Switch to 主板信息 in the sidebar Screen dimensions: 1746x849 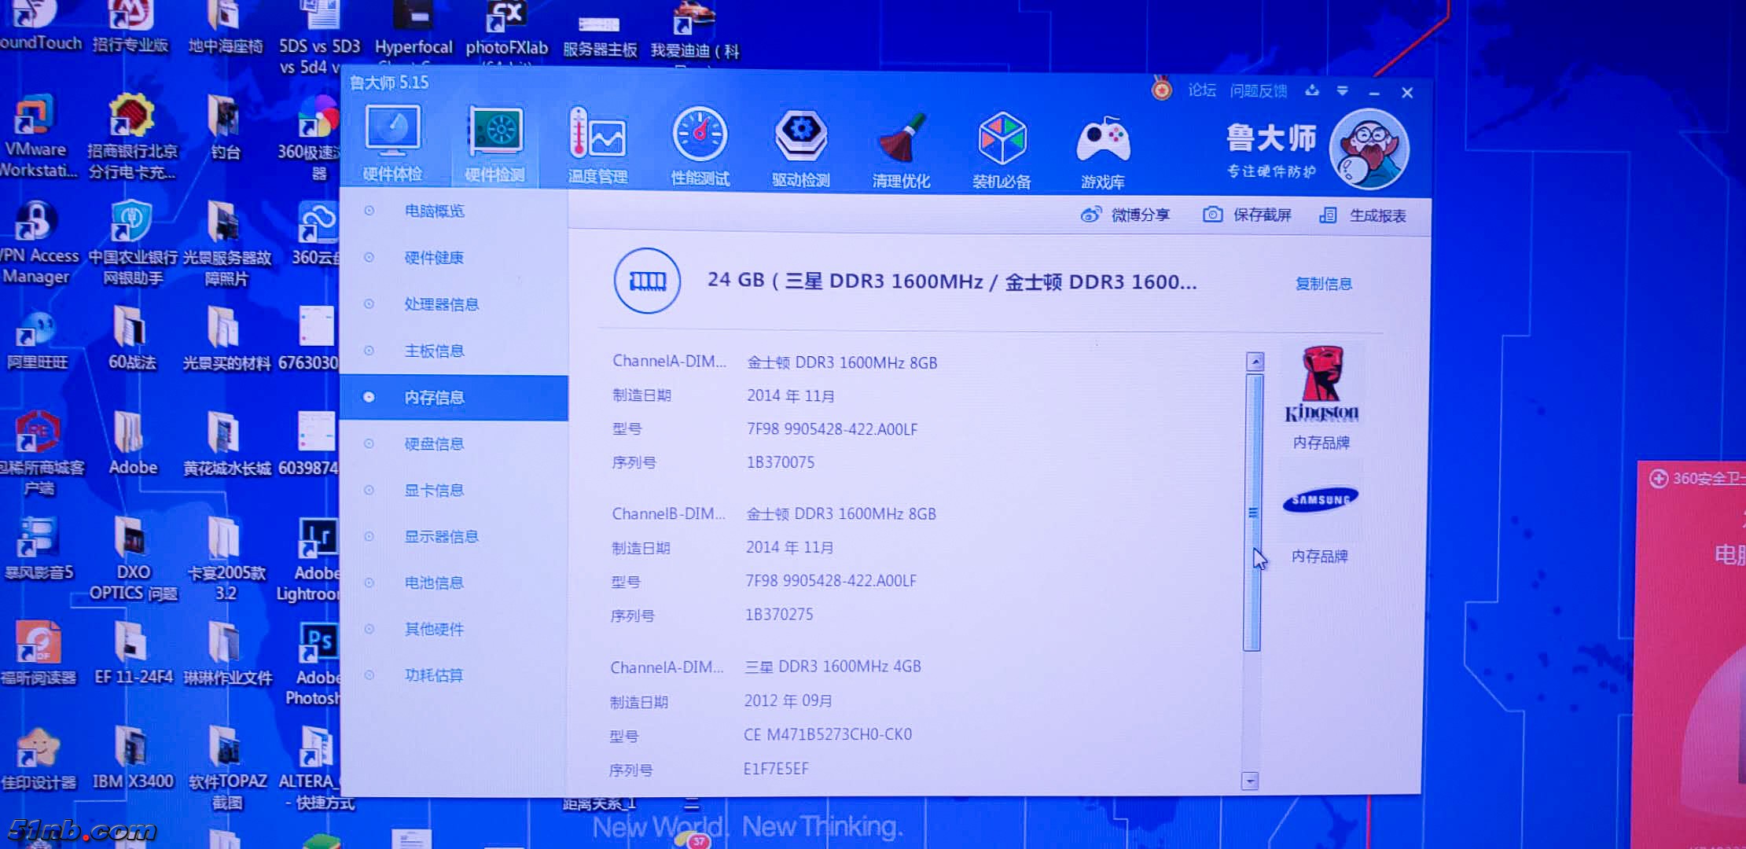434,351
